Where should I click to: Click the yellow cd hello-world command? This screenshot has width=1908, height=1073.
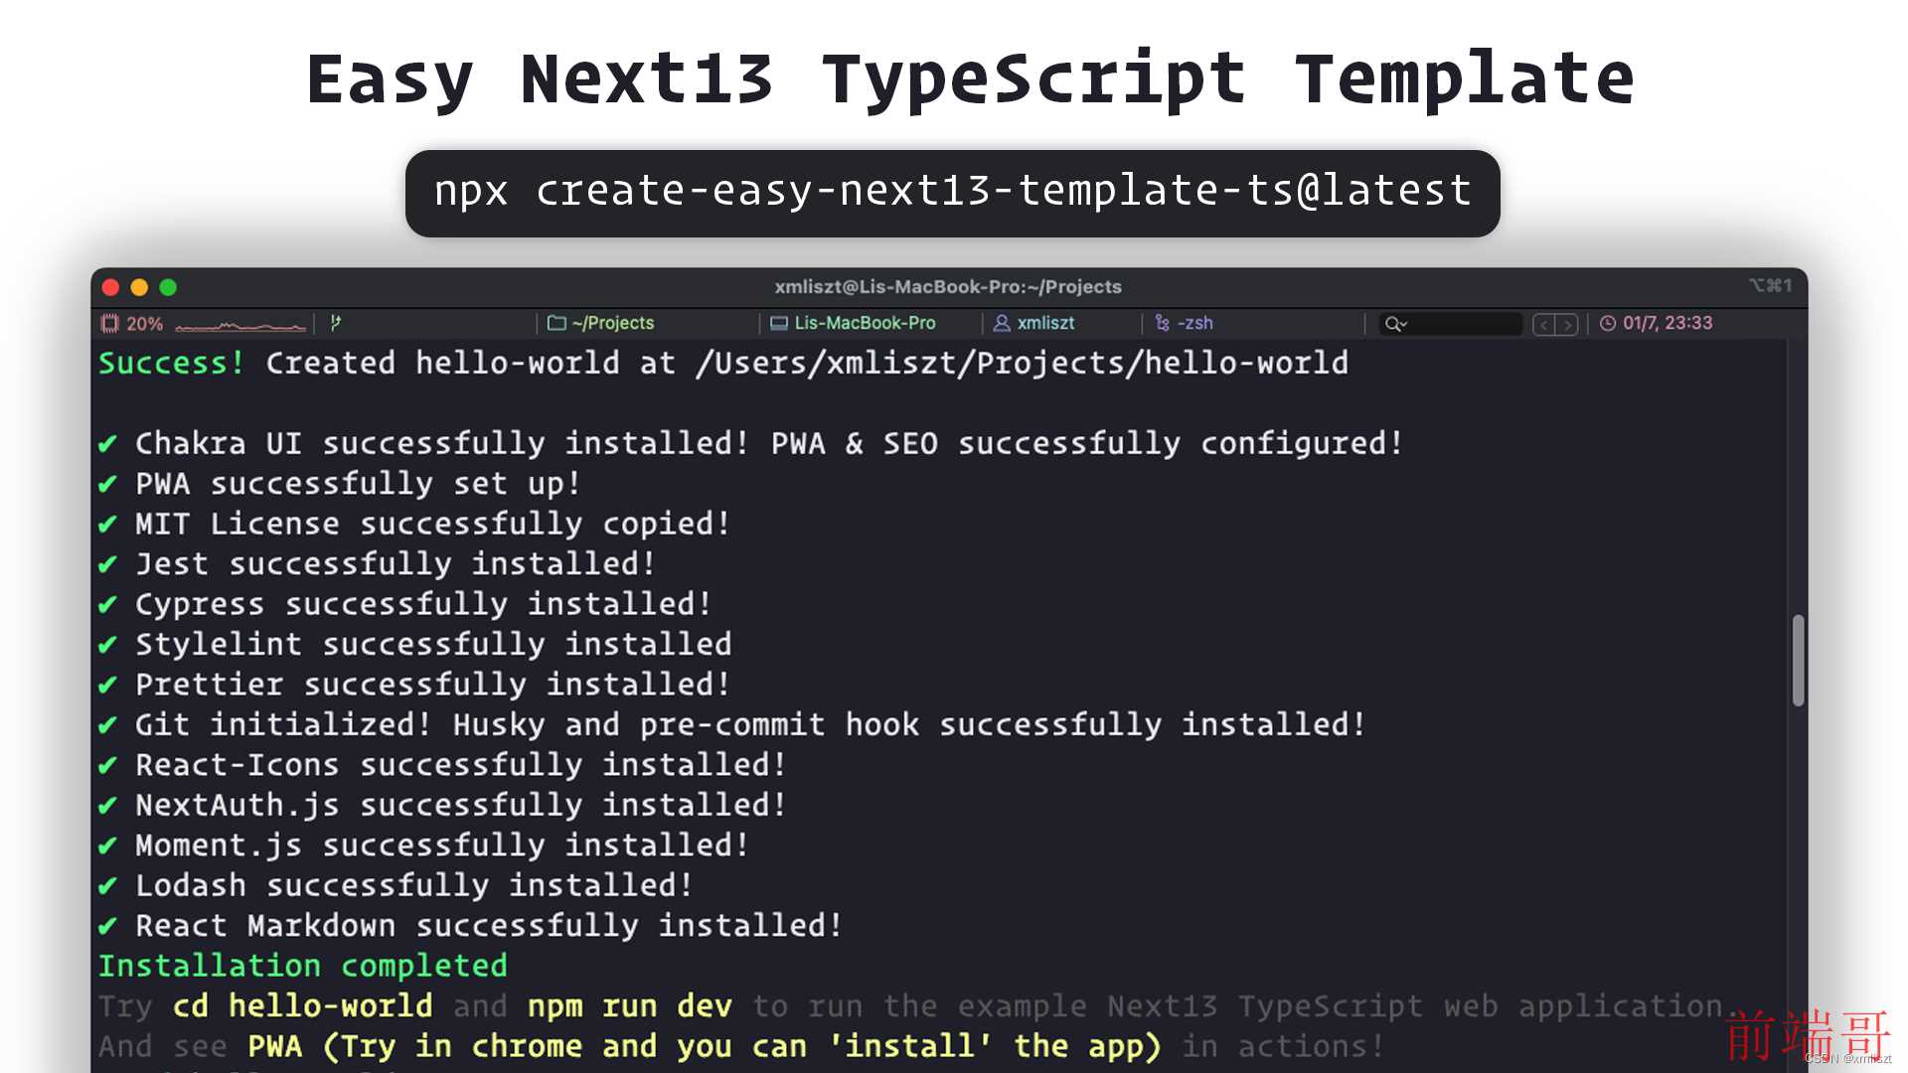pyautogui.click(x=303, y=1006)
